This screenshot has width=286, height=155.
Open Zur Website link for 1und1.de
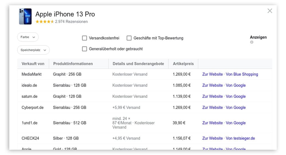(x=212, y=123)
